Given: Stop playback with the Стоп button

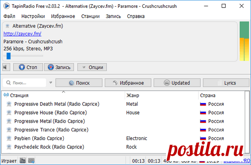Looking at the screenshot, I should click(x=28, y=67).
